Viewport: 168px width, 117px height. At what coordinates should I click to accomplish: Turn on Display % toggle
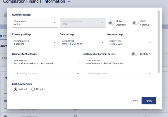coord(134,54)
